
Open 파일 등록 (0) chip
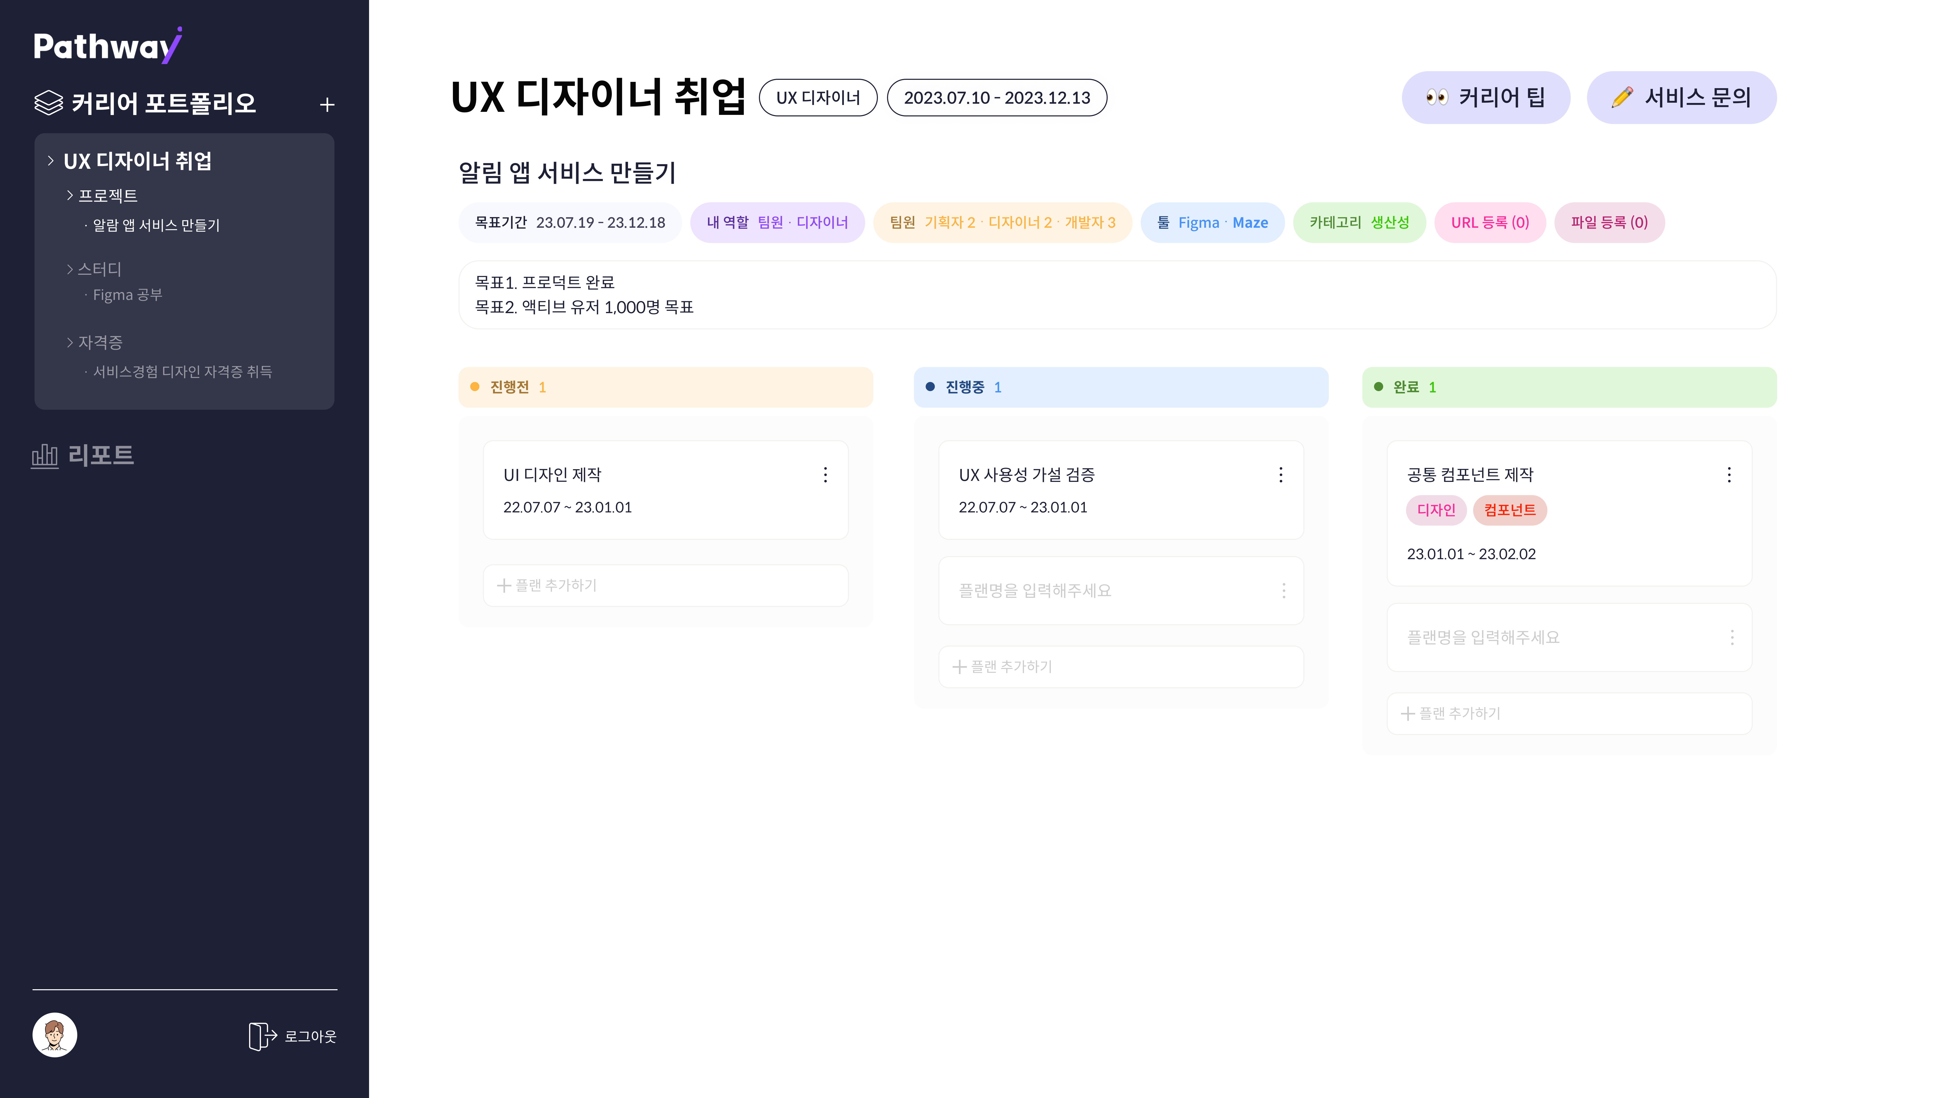[1609, 223]
